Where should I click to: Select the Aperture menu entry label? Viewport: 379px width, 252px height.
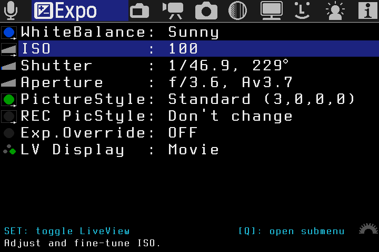coord(62,82)
